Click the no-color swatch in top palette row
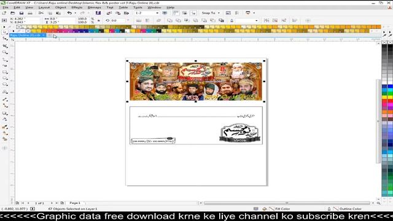 (19, 27)
